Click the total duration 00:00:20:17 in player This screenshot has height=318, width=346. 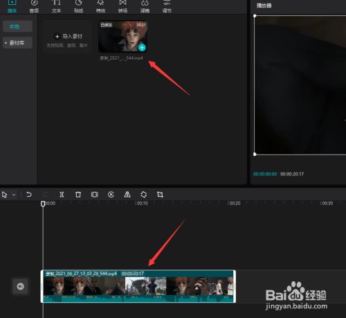coord(292,174)
